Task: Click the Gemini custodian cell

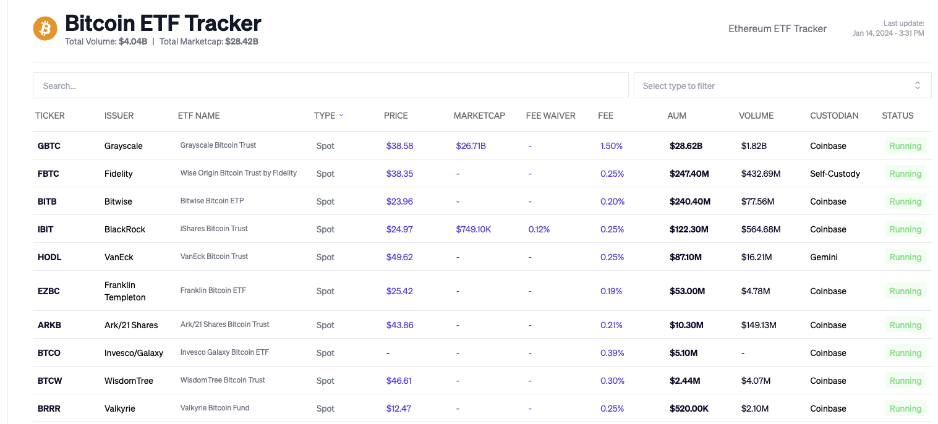Action: [824, 257]
